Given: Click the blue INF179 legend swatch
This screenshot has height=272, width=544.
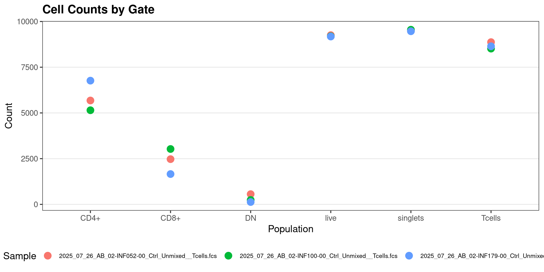Looking at the screenshot, I should (x=409, y=256).
